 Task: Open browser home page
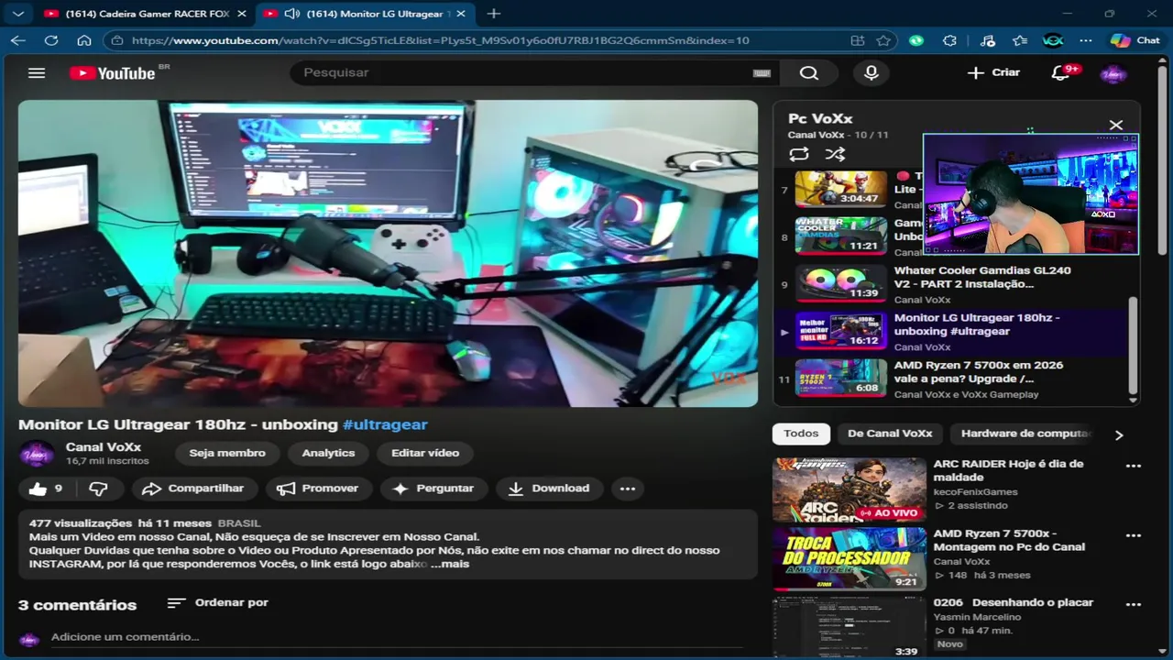[84, 40]
